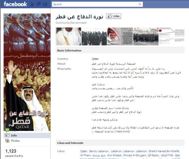Open the notifications globe icon
The width and height of the screenshot is (189, 159).
[45, 4]
